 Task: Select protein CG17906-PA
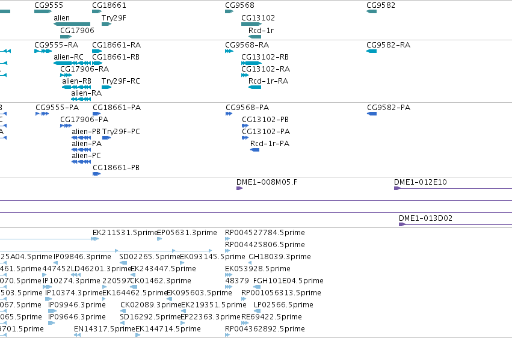pos(66,126)
